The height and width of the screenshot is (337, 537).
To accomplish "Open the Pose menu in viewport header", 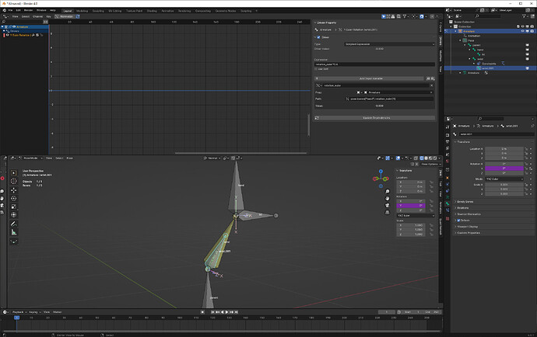I will point(69,158).
